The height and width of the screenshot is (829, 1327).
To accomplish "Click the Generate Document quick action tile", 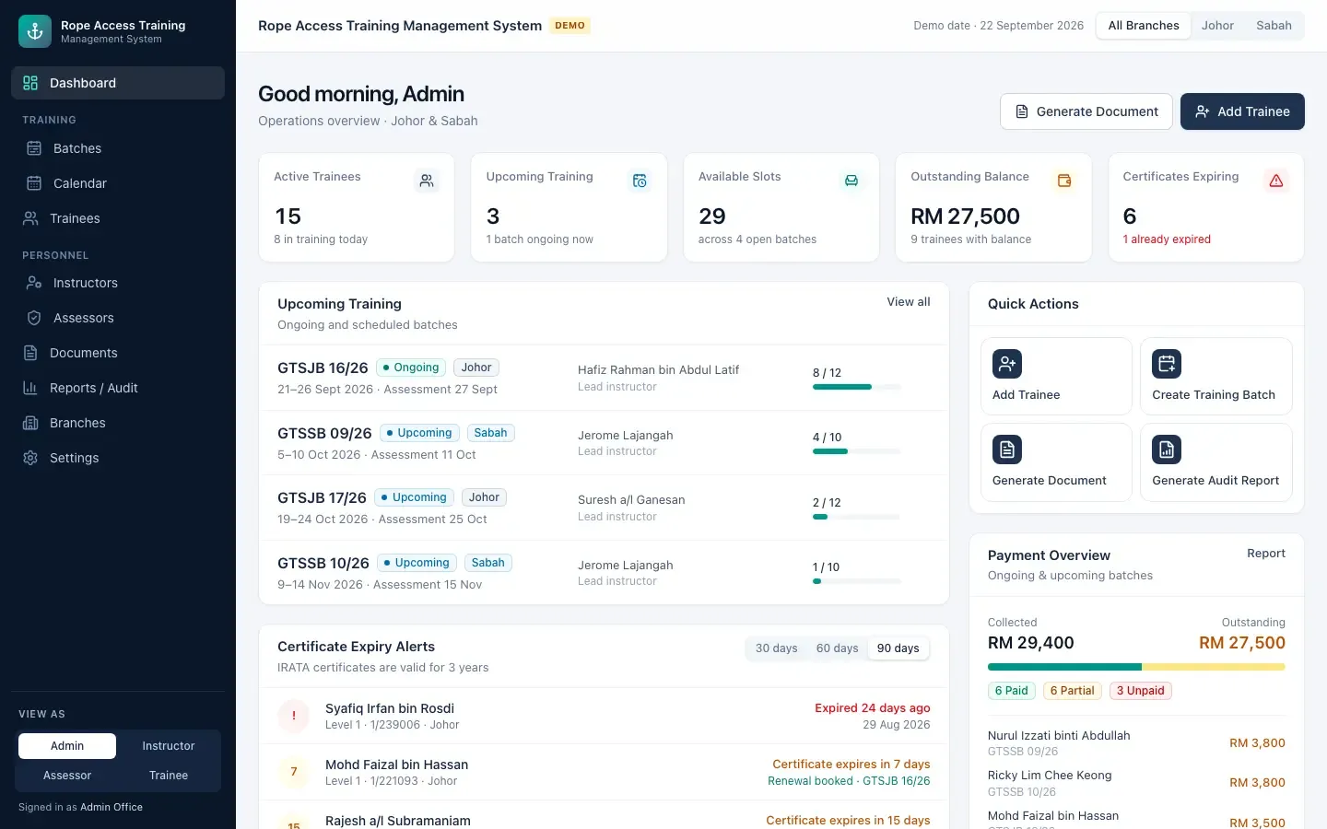I will 1056,462.
